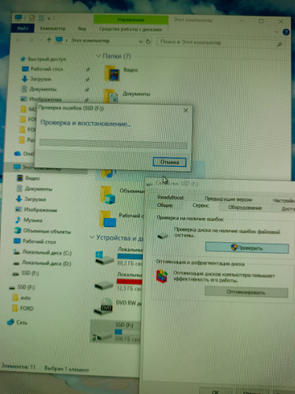Open Объемные объекты folder icon
Viewport: 295px width, 394px height.
point(108,195)
